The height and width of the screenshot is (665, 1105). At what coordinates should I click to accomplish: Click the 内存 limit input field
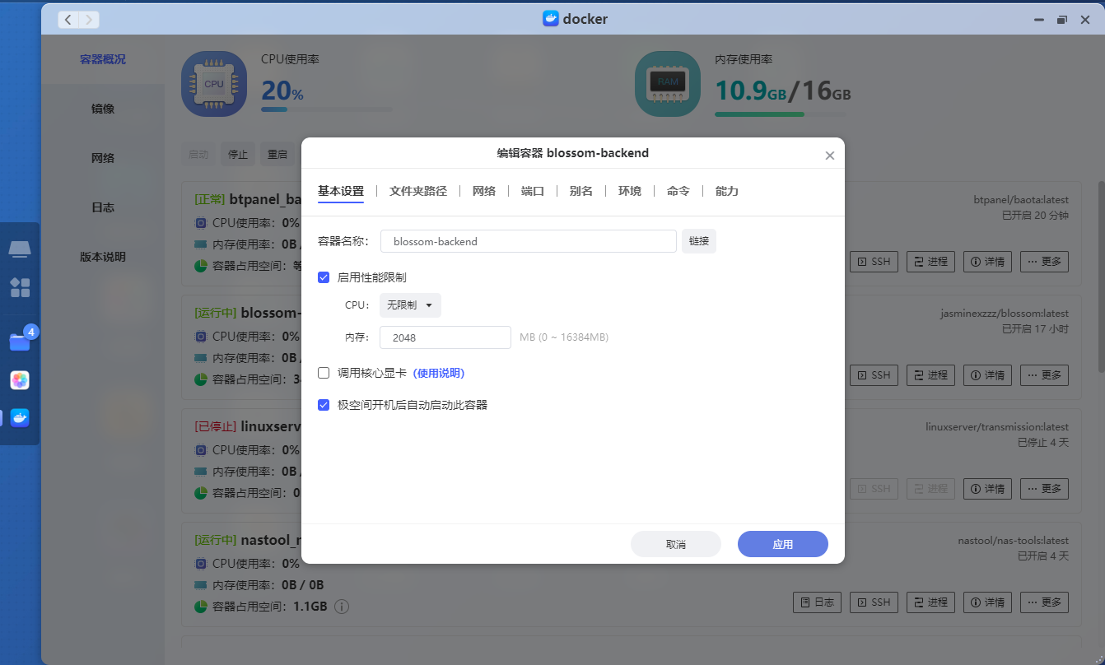pos(445,337)
